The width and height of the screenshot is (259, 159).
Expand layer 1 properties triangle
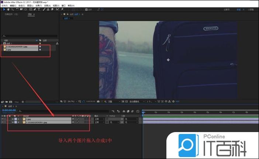click(x=13, y=119)
